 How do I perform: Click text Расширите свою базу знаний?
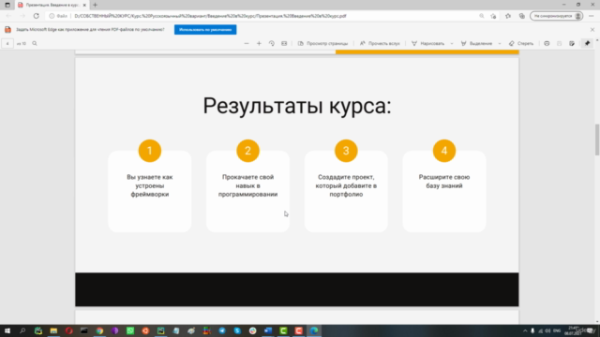coord(444,182)
